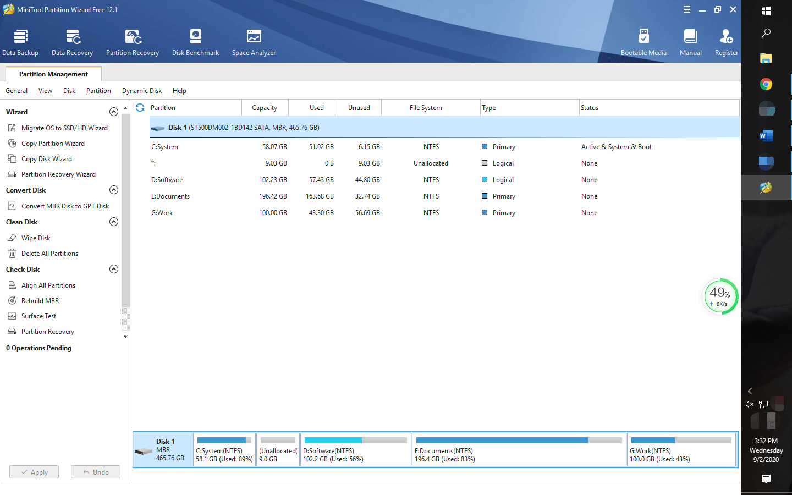Open File Explorer from taskbar
This screenshot has height=495, width=792.
(766, 58)
